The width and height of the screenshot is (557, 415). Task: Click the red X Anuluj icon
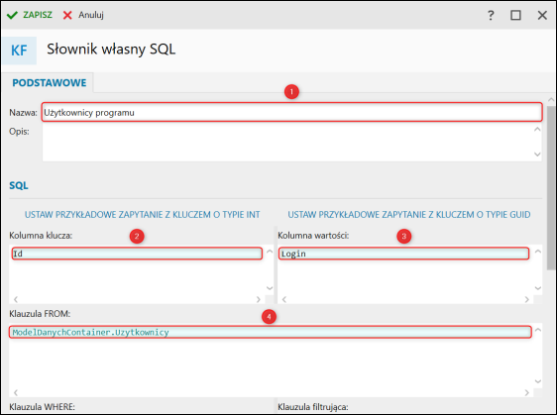(67, 15)
